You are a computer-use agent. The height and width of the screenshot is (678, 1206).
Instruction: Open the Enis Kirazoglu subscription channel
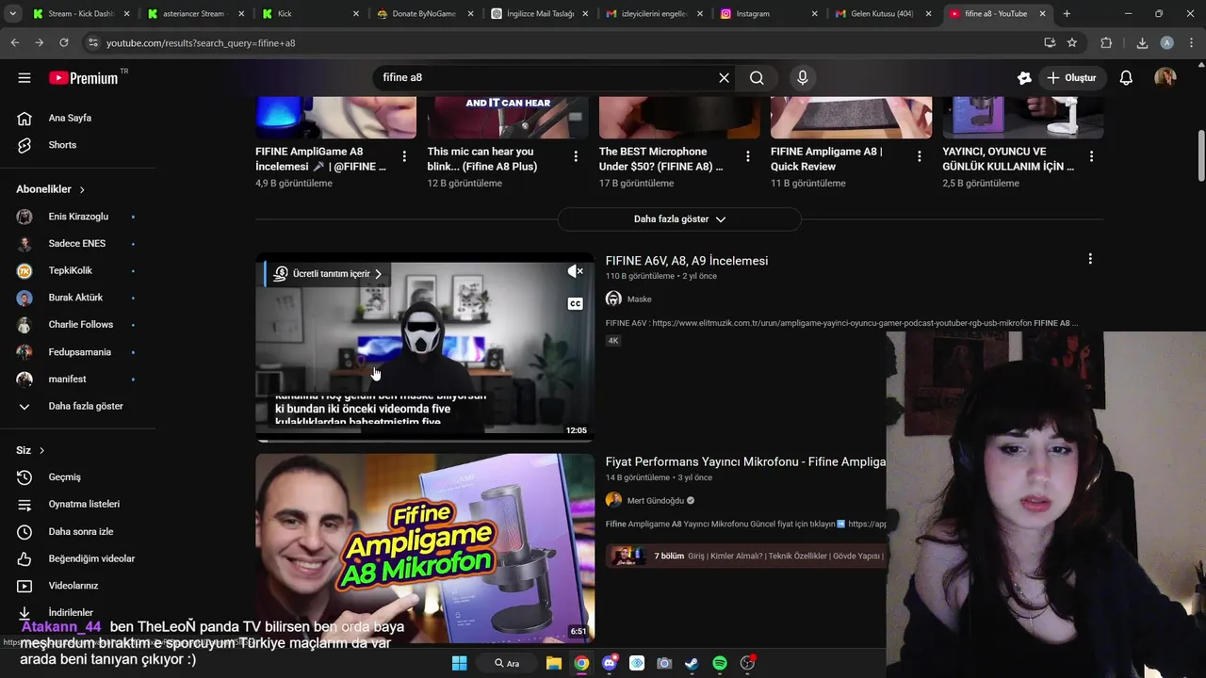[x=76, y=217]
